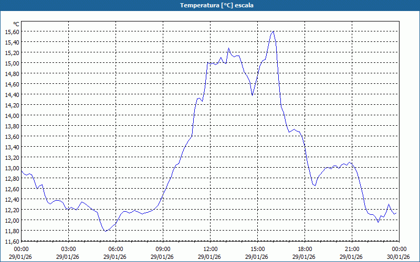This screenshot has width=420, height=262.
Task: Click the 03:00 time axis label
Action: [x=69, y=249]
